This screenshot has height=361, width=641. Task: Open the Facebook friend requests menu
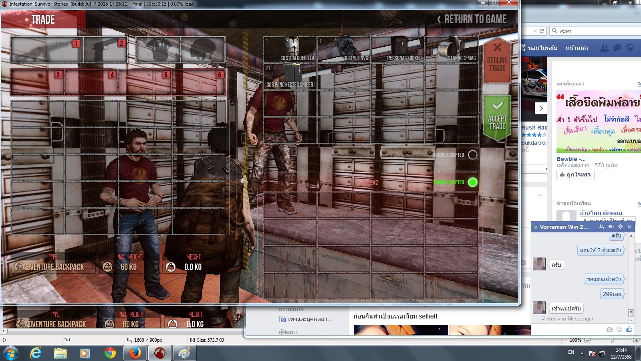[604, 48]
